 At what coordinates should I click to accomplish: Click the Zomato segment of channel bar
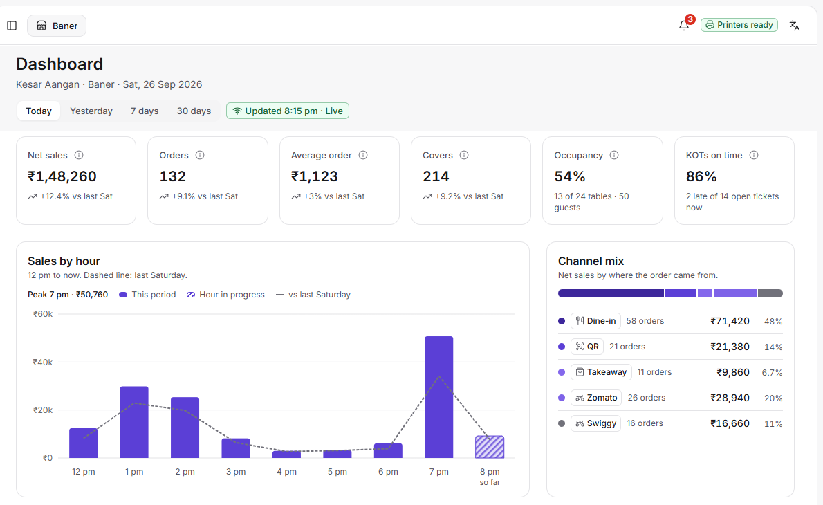[x=734, y=293]
